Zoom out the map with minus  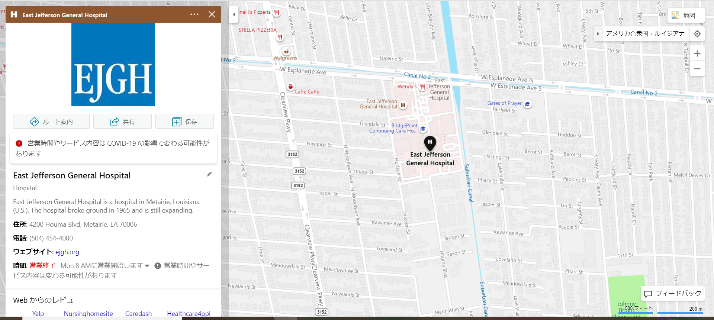(697, 69)
